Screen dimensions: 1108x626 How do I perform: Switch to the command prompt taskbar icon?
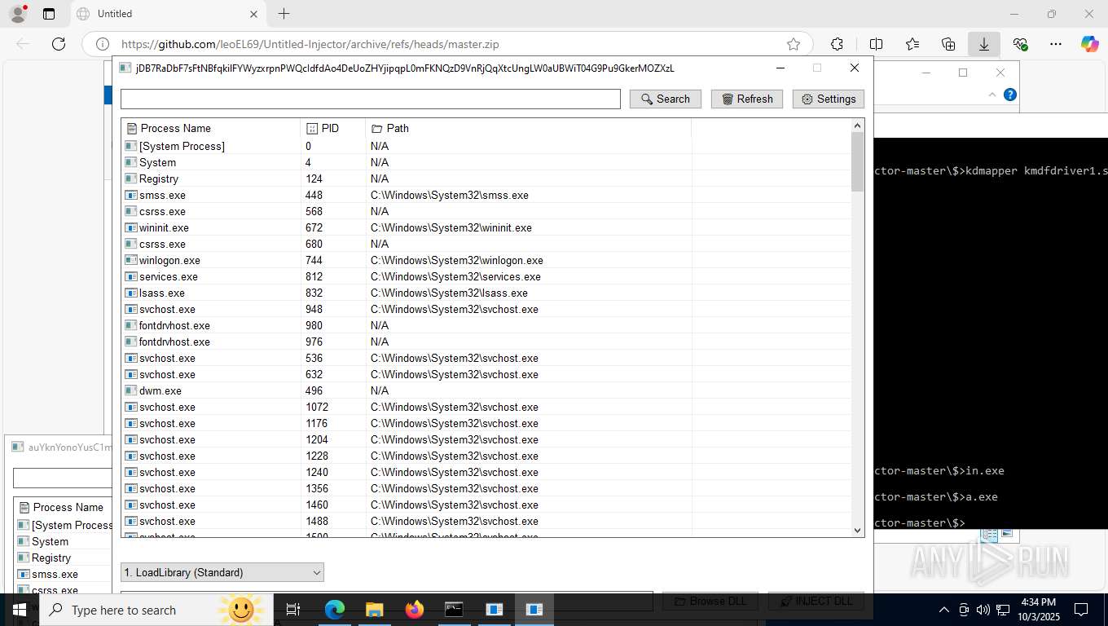coord(454,610)
